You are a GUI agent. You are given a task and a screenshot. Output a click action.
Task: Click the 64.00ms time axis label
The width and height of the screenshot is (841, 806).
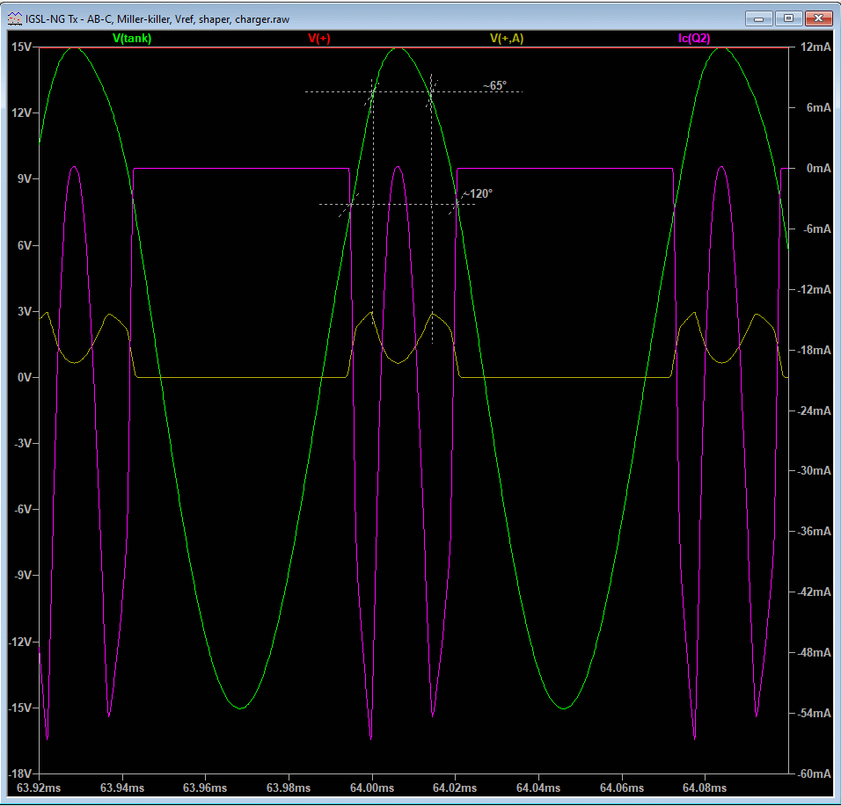pyautogui.click(x=372, y=788)
